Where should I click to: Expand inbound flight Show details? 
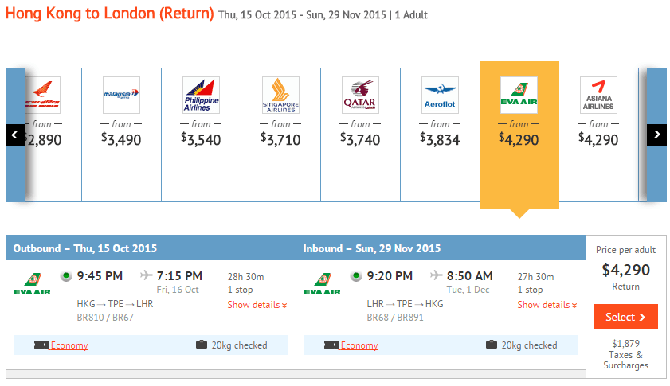click(547, 305)
